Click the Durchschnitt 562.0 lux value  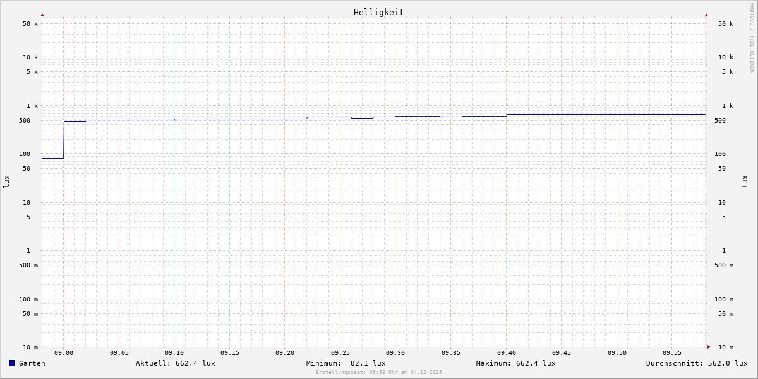pyautogui.click(x=696, y=363)
